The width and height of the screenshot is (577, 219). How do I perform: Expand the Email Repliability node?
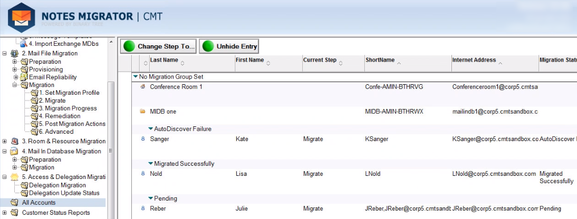[x=15, y=77]
